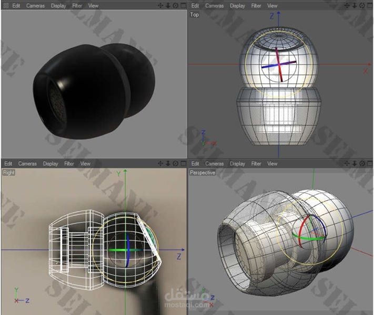Viewport: 374px width, 315px height.
Task: Click the rotate camera icon in the Perspective viewport
Action: [x=362, y=163]
